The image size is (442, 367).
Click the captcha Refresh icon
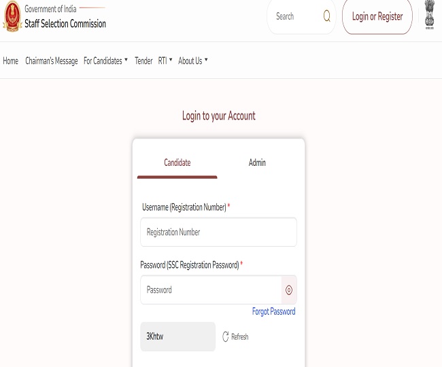tap(226, 337)
